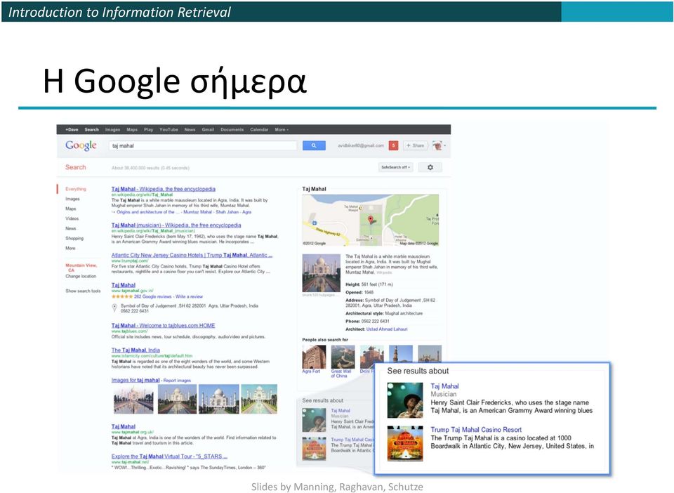Viewport: 674px width, 493px height.
Task: Open Atlantic City New Jersey Casino Hotels result
Action: (192, 256)
